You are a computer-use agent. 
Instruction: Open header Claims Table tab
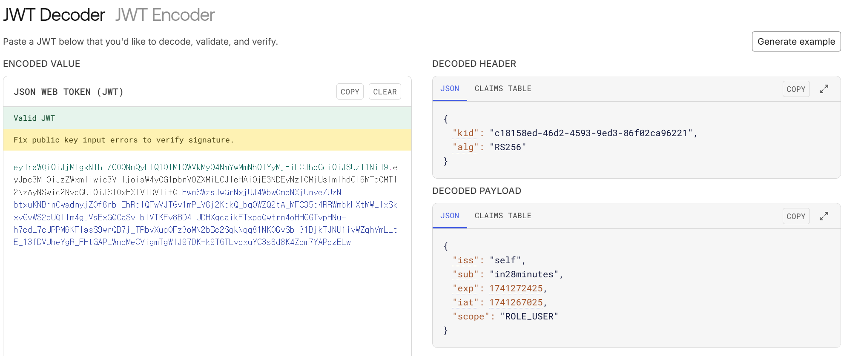[502, 88]
